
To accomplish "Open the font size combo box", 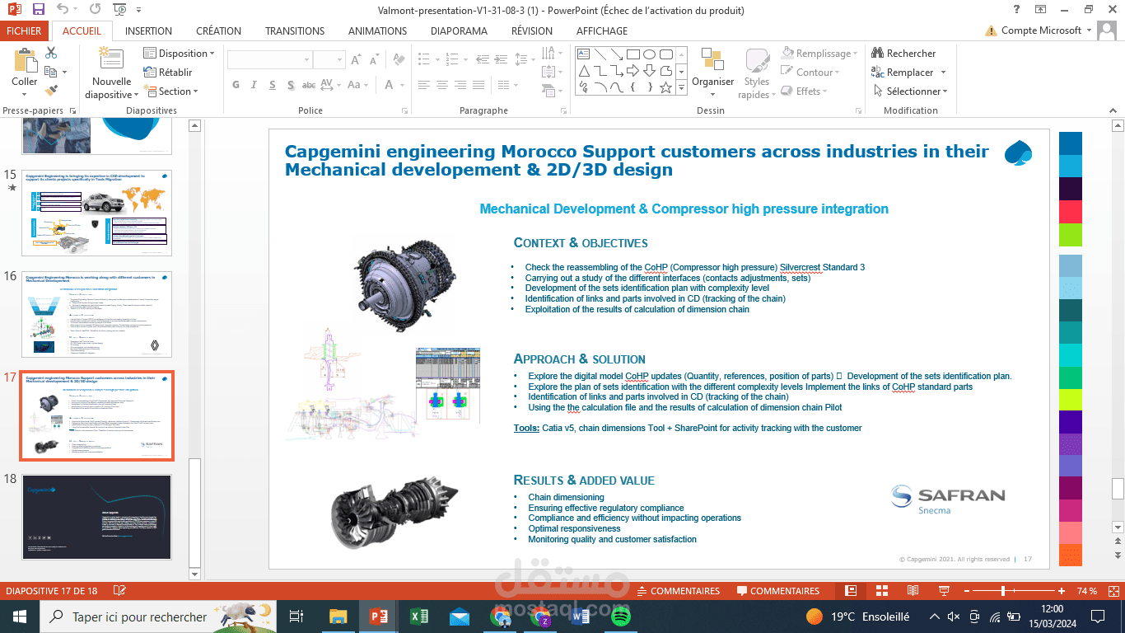I will (329, 59).
